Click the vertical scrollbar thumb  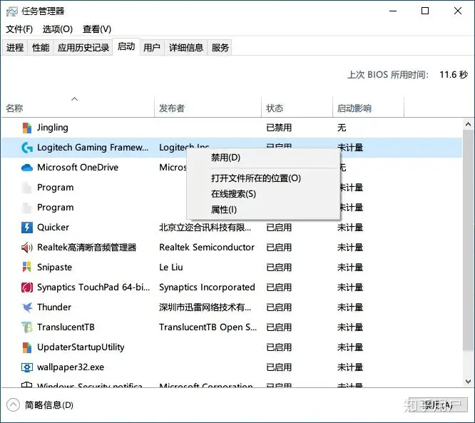click(468, 241)
